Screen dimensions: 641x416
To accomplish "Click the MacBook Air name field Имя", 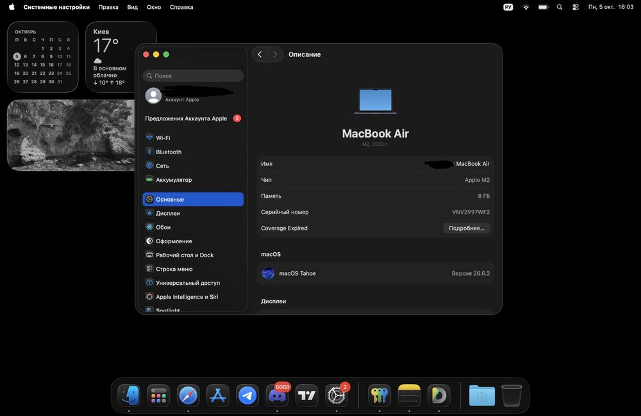I will [x=375, y=164].
